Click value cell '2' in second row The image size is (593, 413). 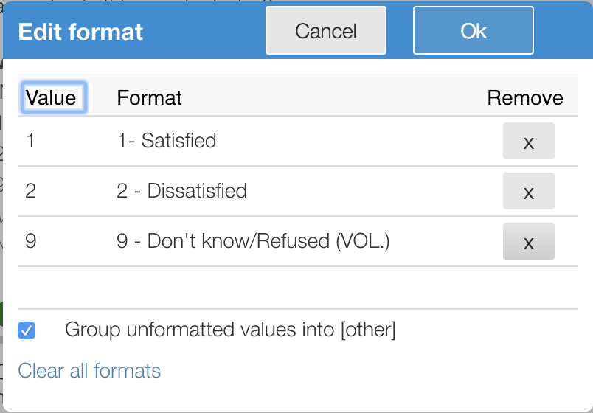pos(30,191)
